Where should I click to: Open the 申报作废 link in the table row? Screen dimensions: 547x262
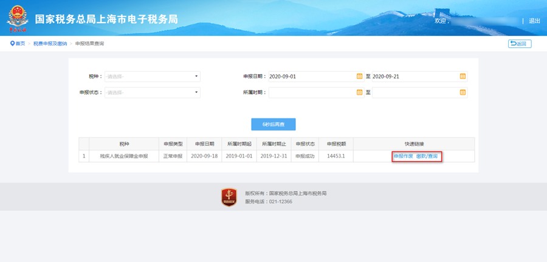tap(403, 156)
